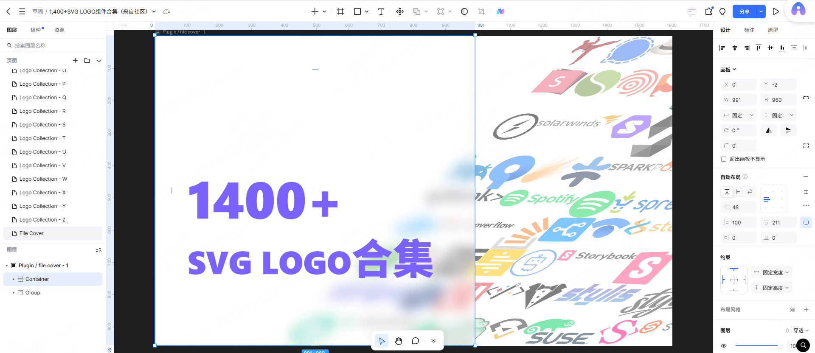Play the prototype preview
815x353 pixels.
point(776,11)
